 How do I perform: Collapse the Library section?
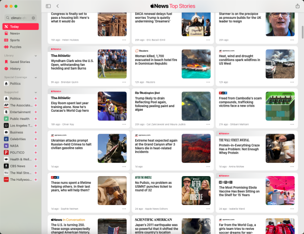pyautogui.click(x=35, y=56)
